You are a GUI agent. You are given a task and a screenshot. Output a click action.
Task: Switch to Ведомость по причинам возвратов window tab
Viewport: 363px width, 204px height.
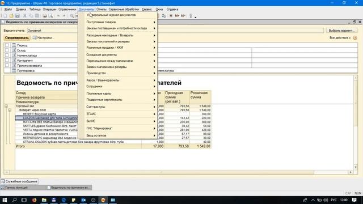click(x=69, y=188)
